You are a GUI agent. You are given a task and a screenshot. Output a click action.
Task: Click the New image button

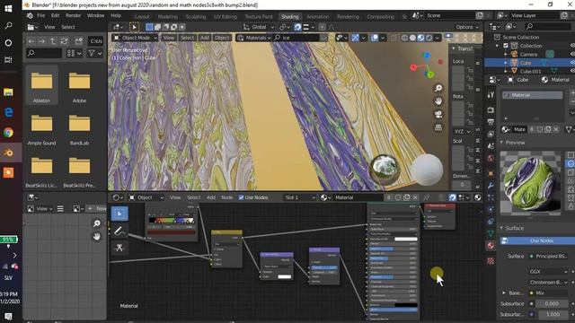pyautogui.click(x=97, y=208)
